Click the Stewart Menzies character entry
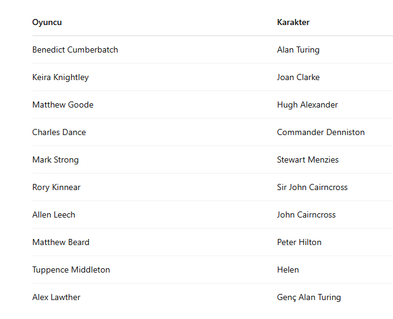The width and height of the screenshot is (393, 319). pyautogui.click(x=308, y=160)
